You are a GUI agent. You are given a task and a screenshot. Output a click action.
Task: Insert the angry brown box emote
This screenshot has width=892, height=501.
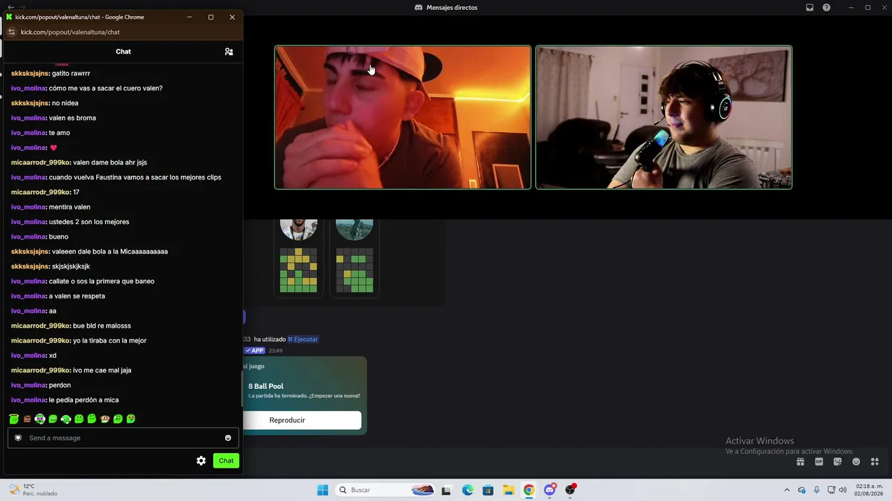pos(27,419)
